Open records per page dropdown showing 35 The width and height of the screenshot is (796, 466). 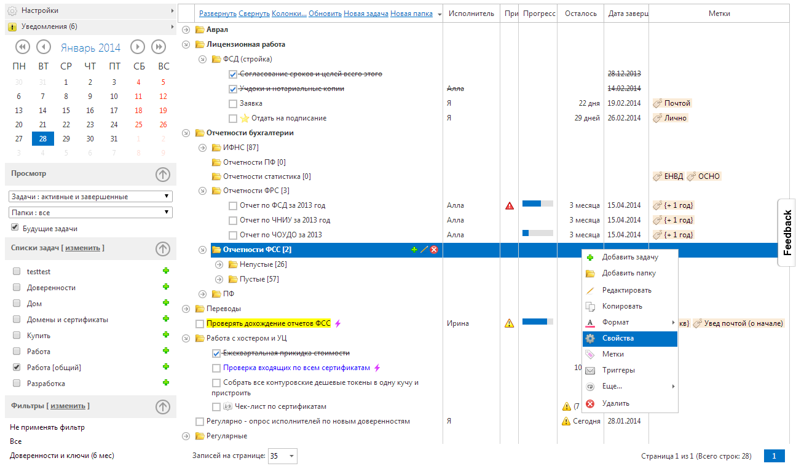(x=283, y=456)
